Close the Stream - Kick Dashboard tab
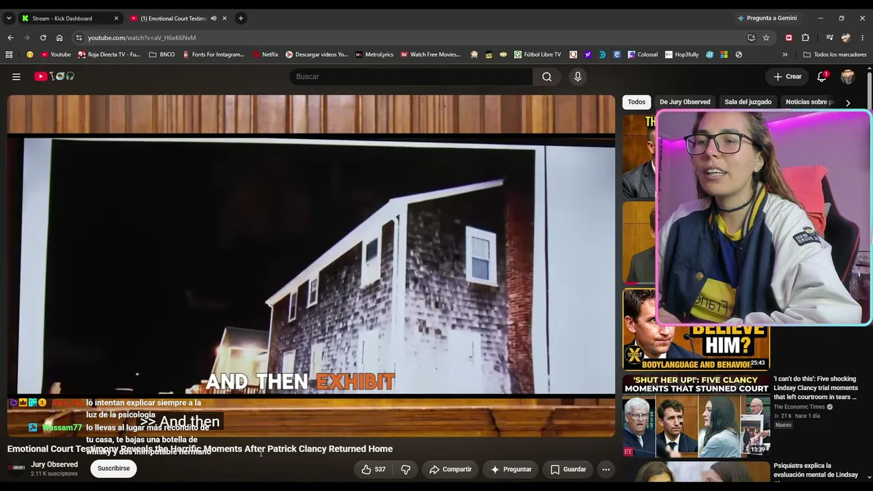 pyautogui.click(x=116, y=18)
